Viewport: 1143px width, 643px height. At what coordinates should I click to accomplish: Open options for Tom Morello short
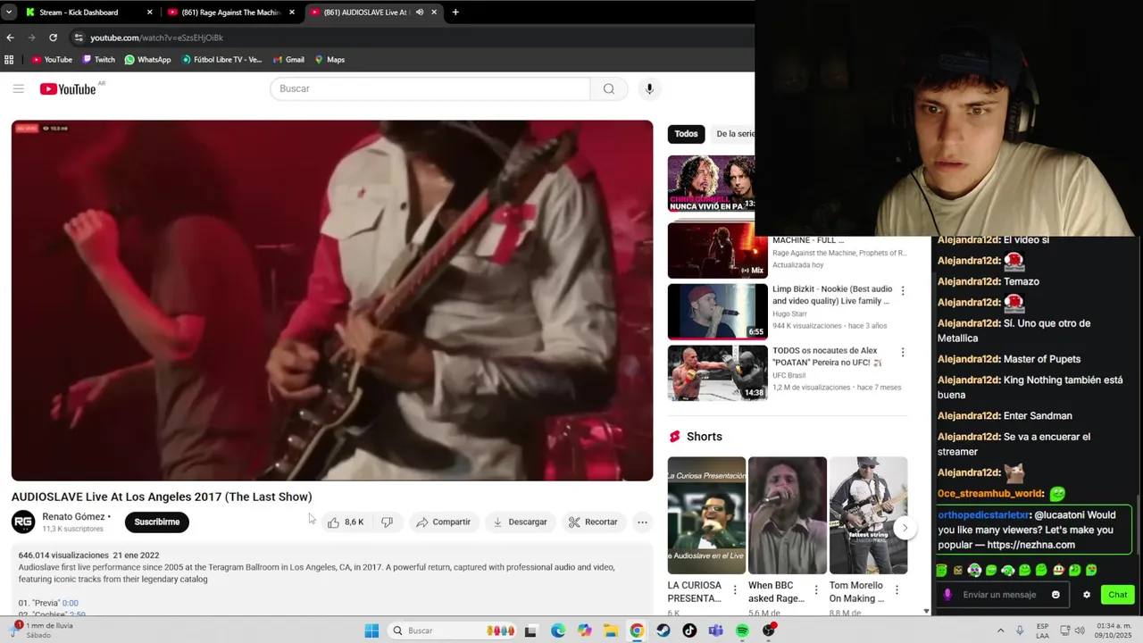tap(897, 590)
